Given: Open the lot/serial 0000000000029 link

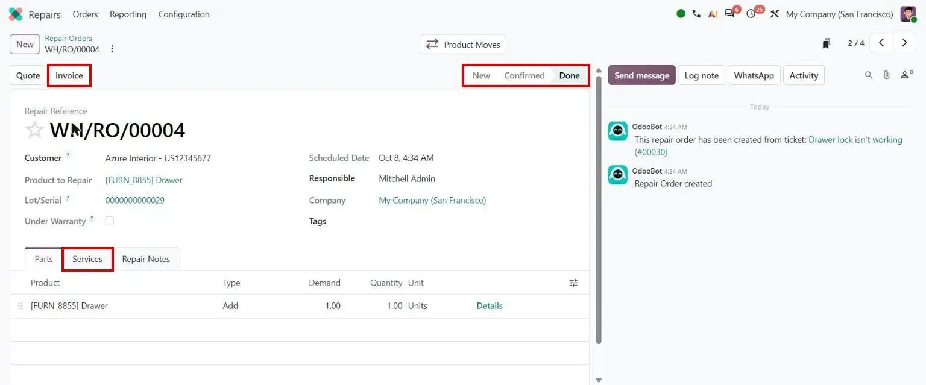Looking at the screenshot, I should (x=134, y=200).
